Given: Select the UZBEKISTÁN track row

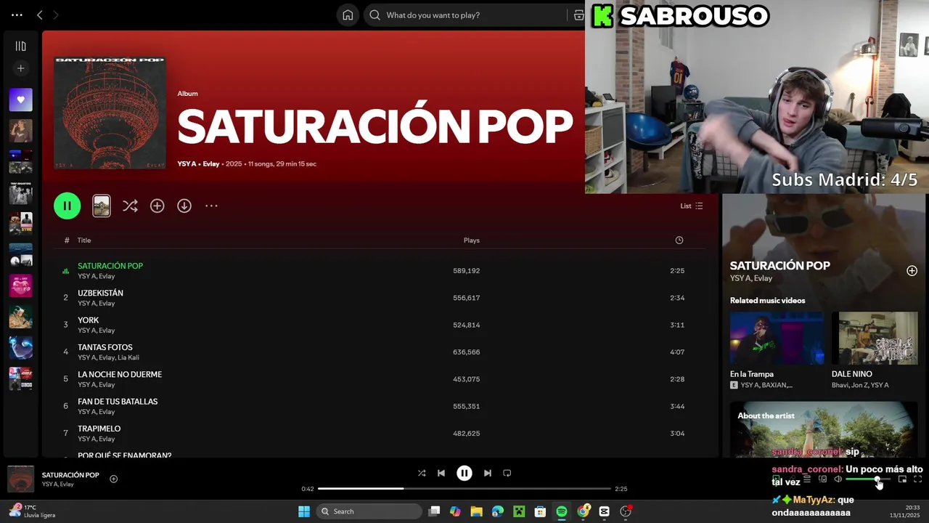Looking at the screenshot, I should pyautogui.click(x=377, y=298).
